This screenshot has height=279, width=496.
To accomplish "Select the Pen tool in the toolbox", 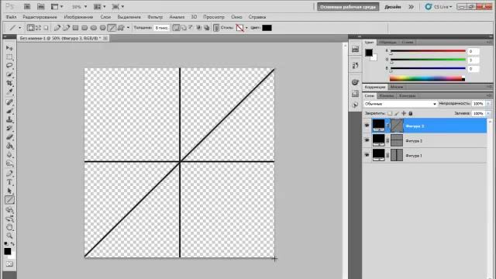I will pyautogui.click(x=9, y=174).
